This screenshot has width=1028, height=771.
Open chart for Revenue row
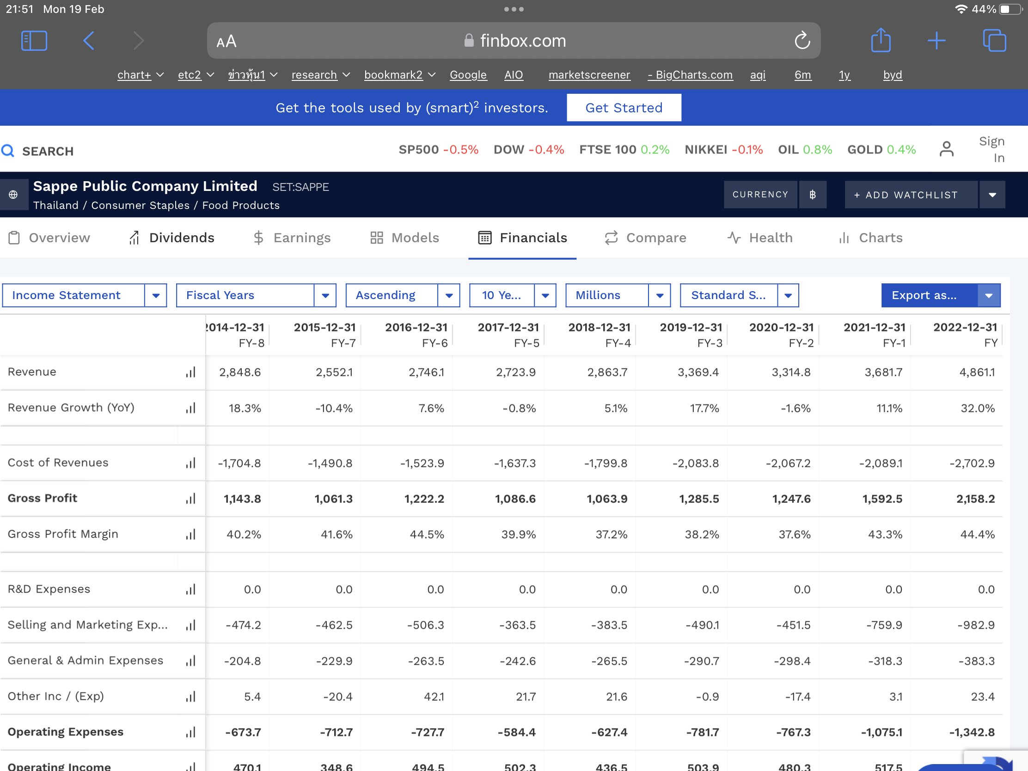pos(190,372)
